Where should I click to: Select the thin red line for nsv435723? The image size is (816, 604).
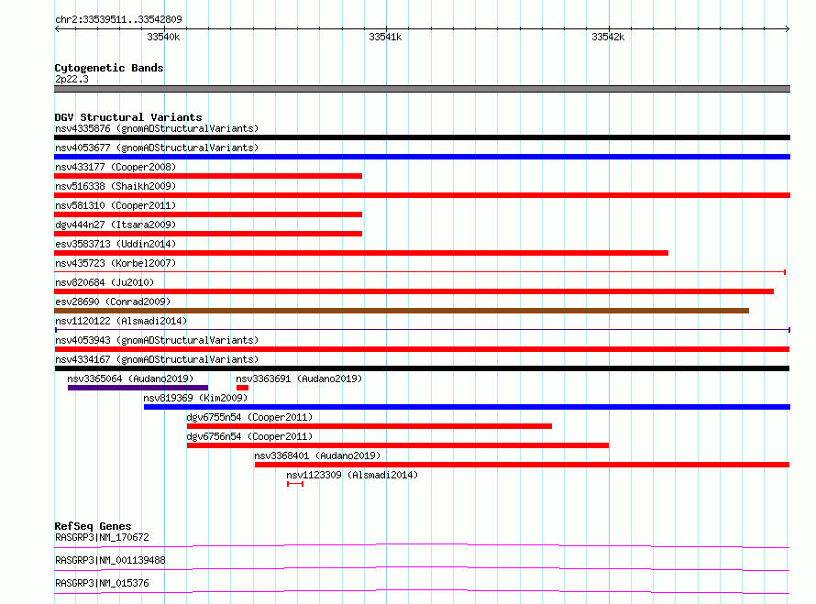click(420, 272)
